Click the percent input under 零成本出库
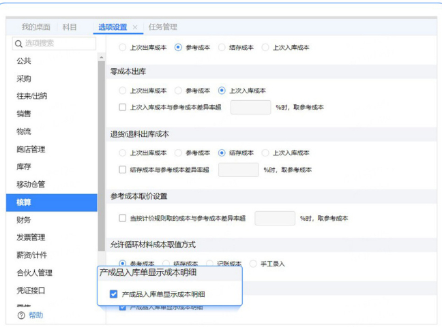 (250, 108)
